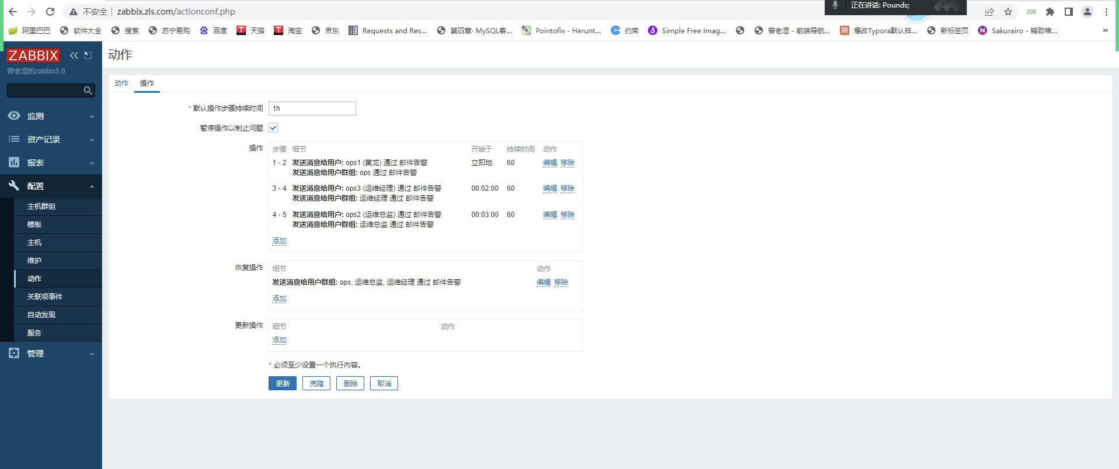Select the 操作 tab
The height and width of the screenshot is (469, 1119).
coord(147,83)
